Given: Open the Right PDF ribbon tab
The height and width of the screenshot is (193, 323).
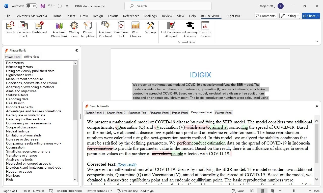Looking at the screenshot, I should pos(234,16).
